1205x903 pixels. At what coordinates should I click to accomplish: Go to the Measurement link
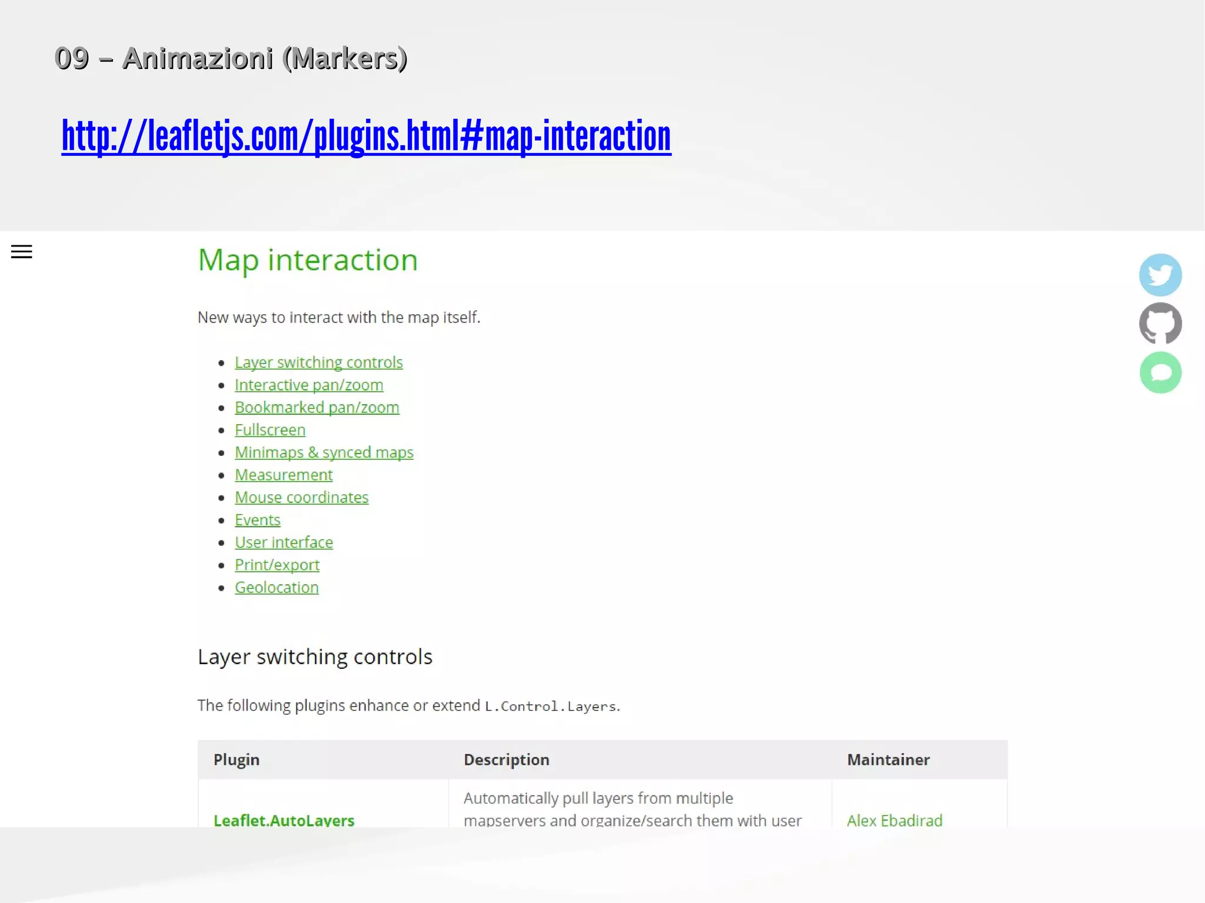pyautogui.click(x=284, y=475)
